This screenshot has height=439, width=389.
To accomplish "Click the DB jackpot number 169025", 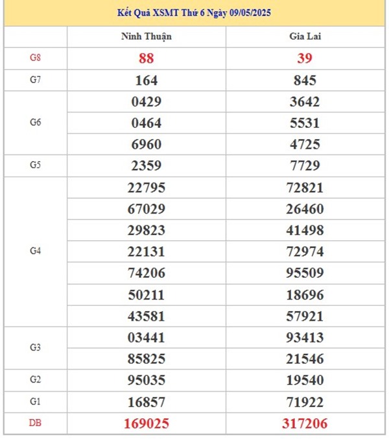I will tap(147, 423).
